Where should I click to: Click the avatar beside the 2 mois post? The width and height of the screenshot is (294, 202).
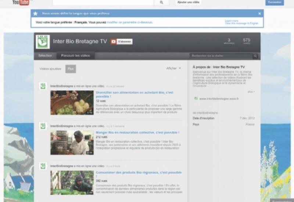coord(43,166)
